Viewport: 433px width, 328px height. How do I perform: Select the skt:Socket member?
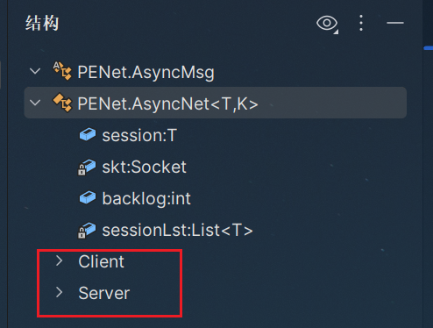click(x=144, y=167)
